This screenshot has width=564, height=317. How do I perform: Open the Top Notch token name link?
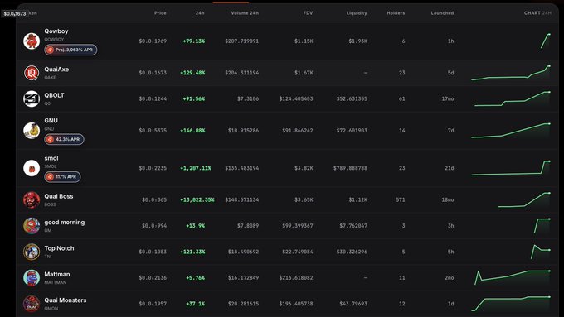tap(60, 248)
